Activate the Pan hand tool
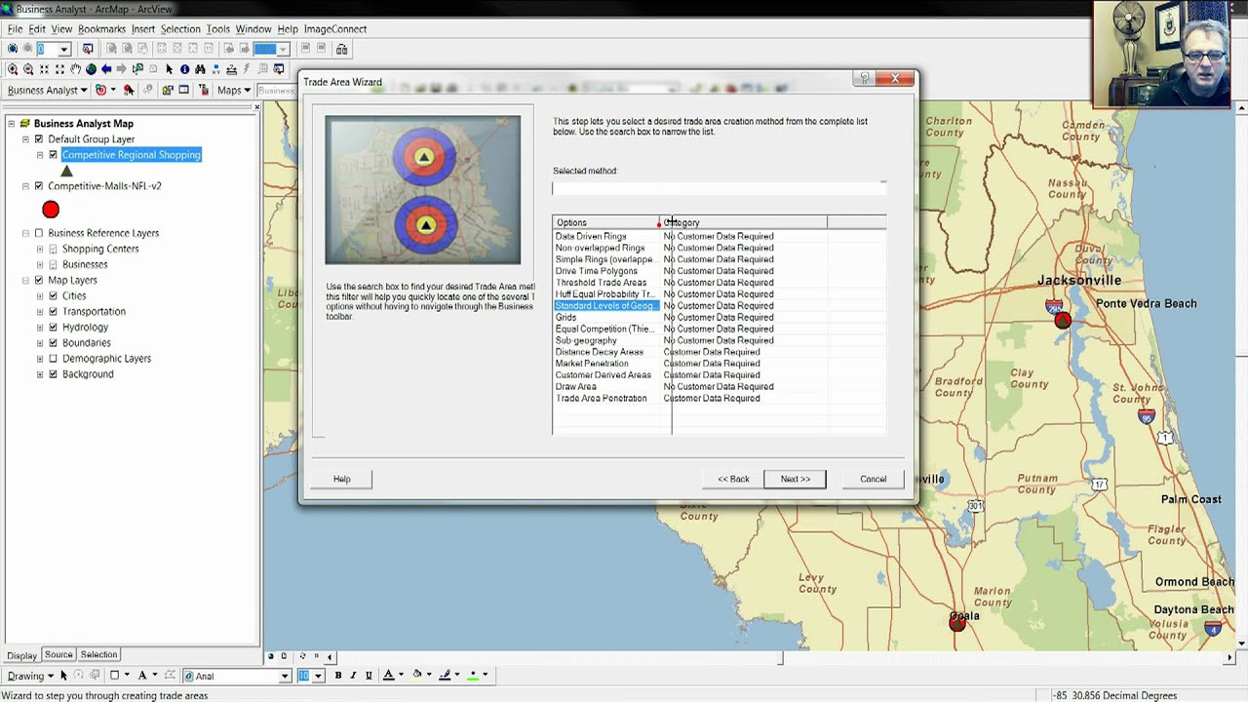 click(75, 69)
